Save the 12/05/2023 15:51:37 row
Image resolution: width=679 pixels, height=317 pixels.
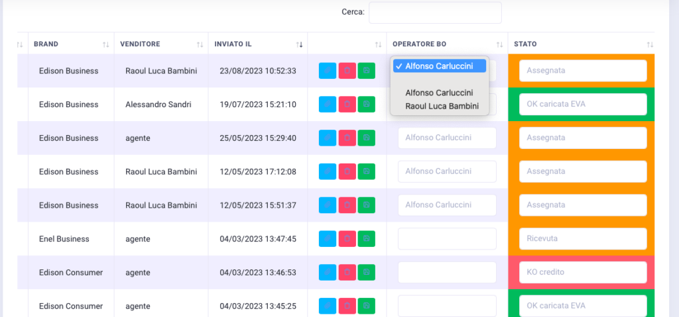[366, 205]
